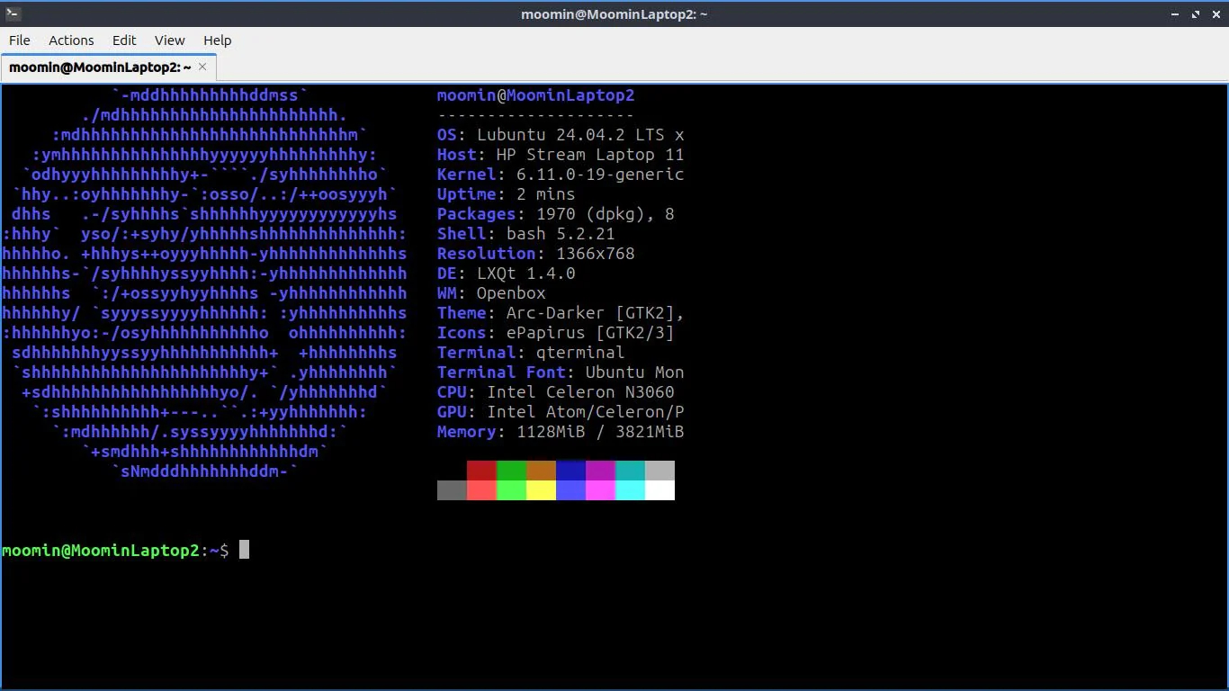Click the light gray color block
This screenshot has height=691, width=1229.
pos(659,471)
